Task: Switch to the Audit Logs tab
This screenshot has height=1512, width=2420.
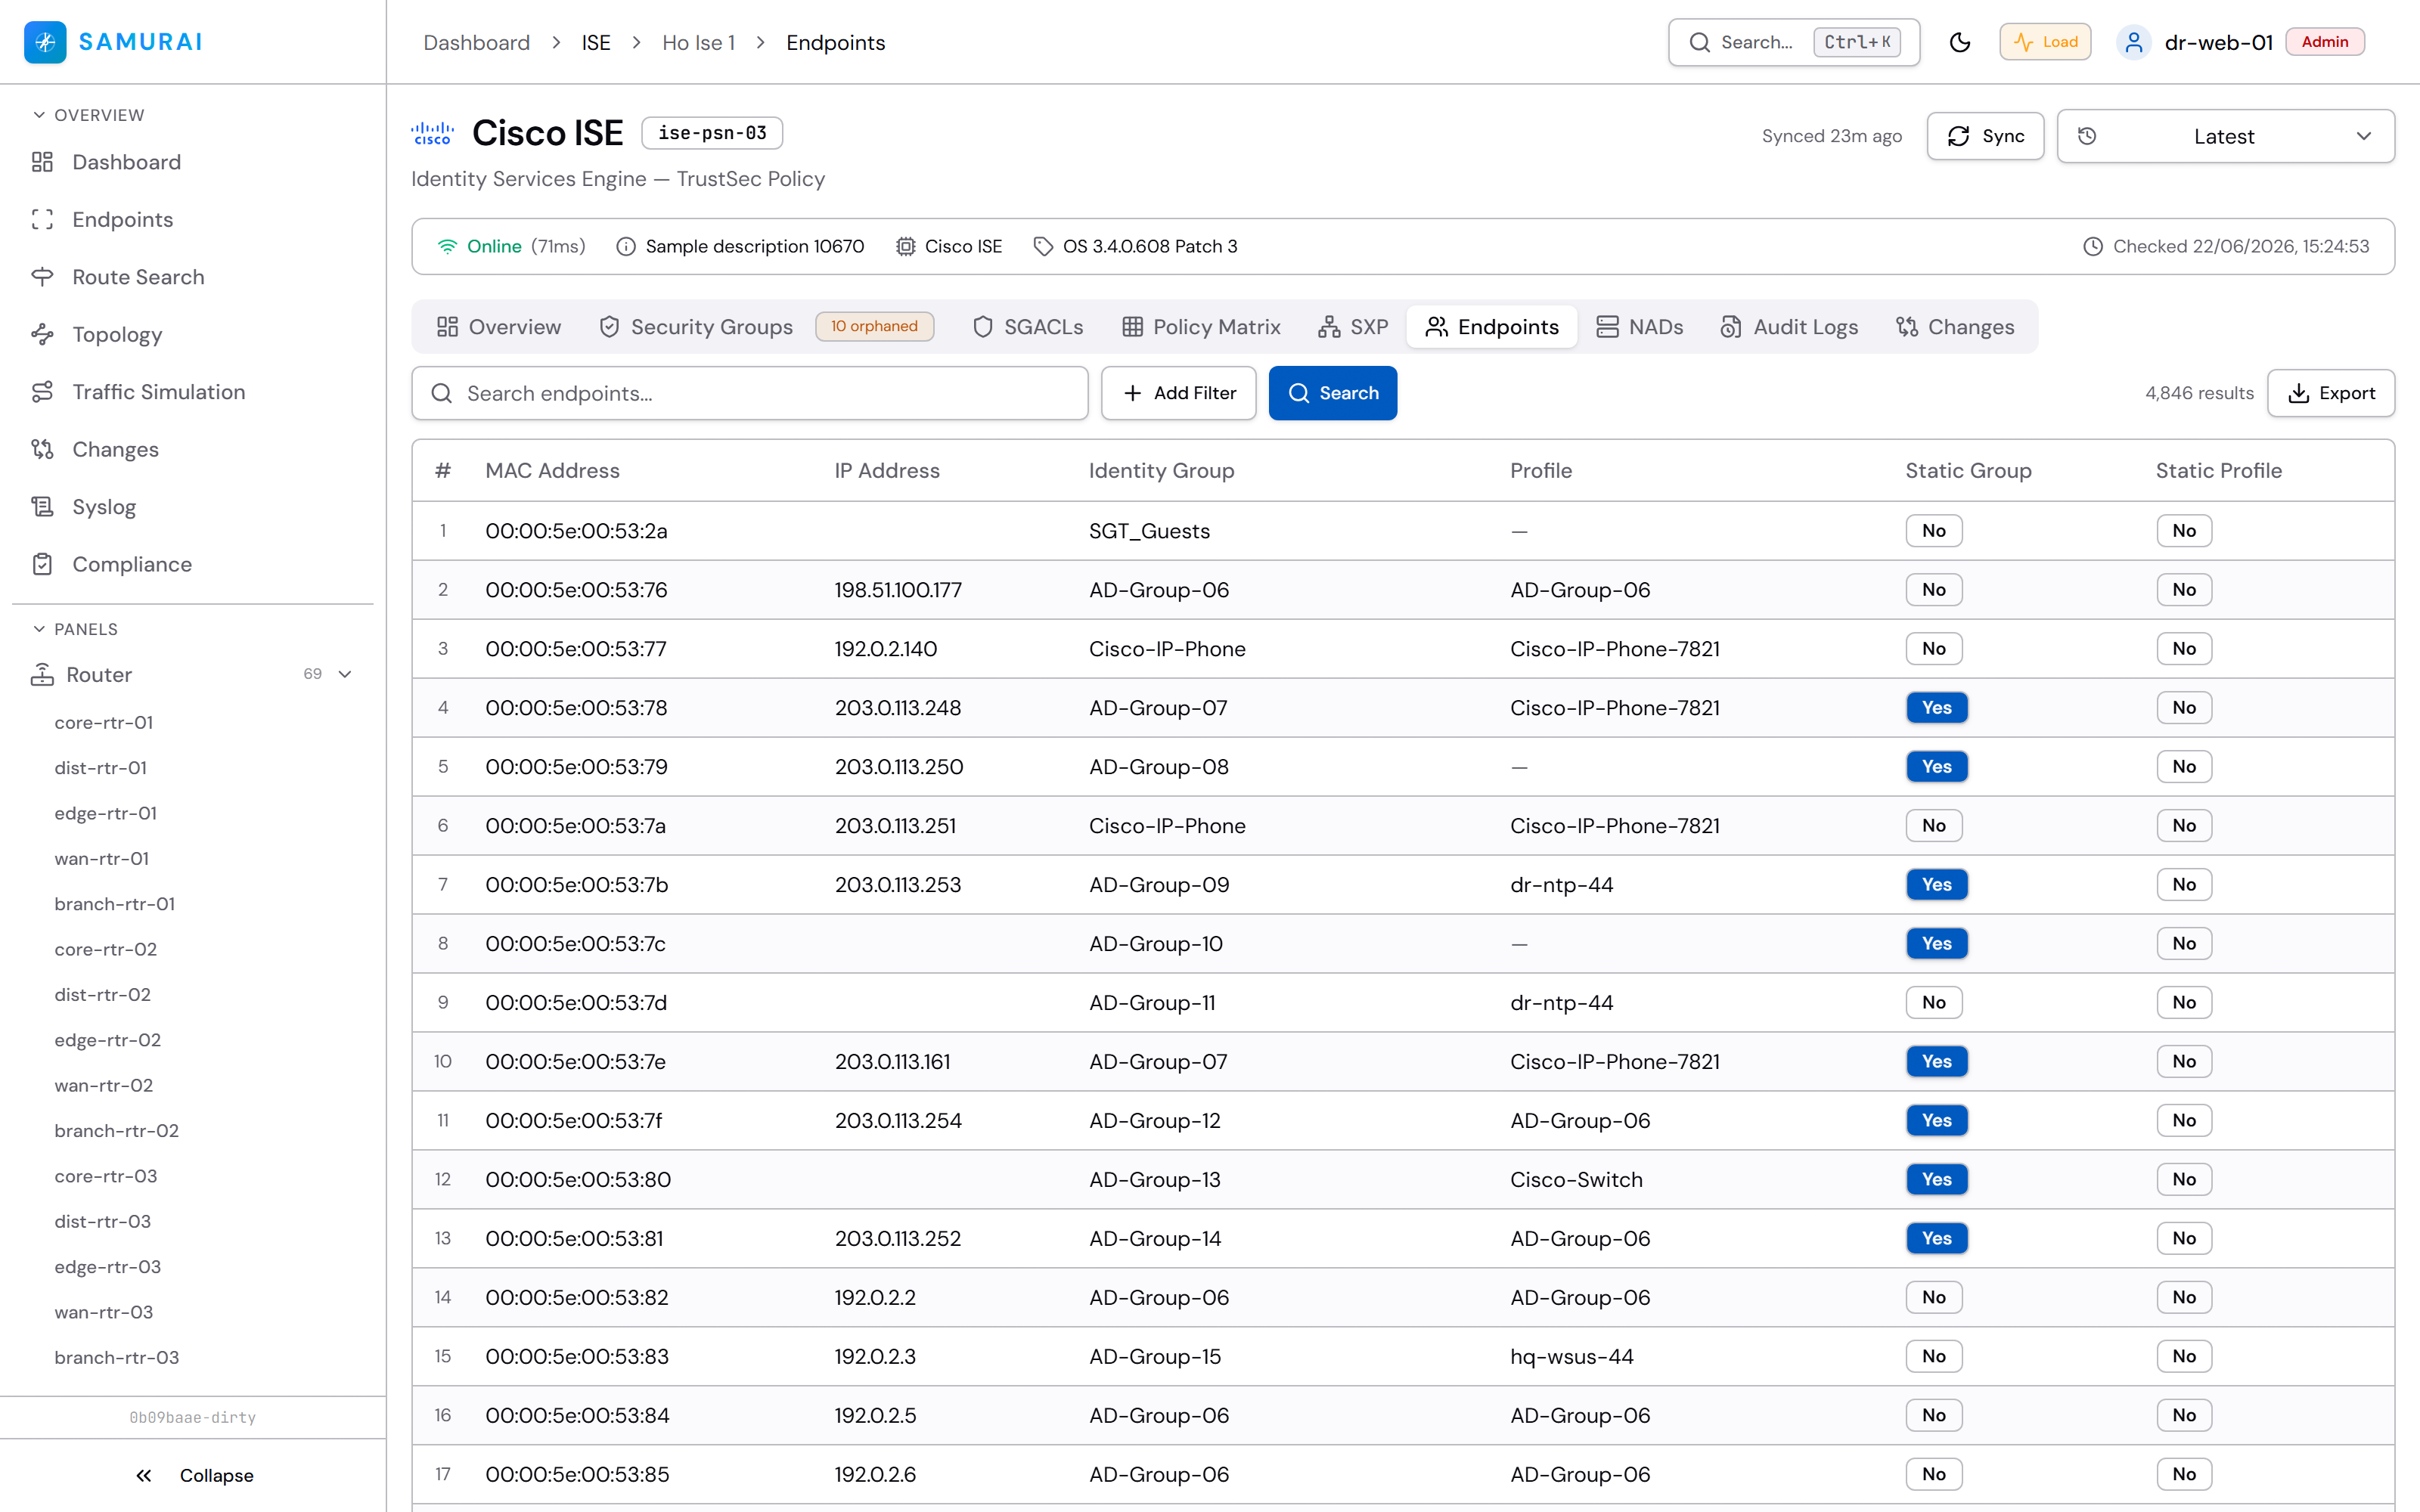Action: pyautogui.click(x=1789, y=327)
